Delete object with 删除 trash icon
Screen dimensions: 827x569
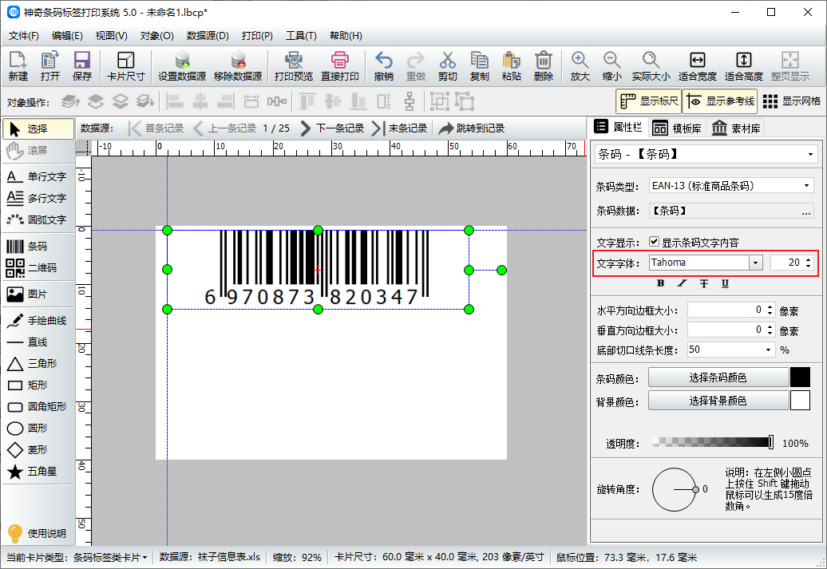(544, 66)
